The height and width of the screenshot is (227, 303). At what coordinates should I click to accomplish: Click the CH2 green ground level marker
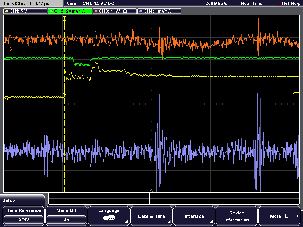(8, 58)
